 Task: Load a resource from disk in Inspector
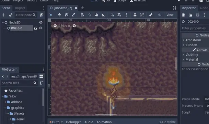click(x=190, y=15)
